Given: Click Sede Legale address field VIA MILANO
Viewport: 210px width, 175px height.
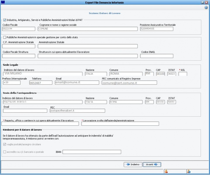Looking at the screenshot, I should click(43, 74).
